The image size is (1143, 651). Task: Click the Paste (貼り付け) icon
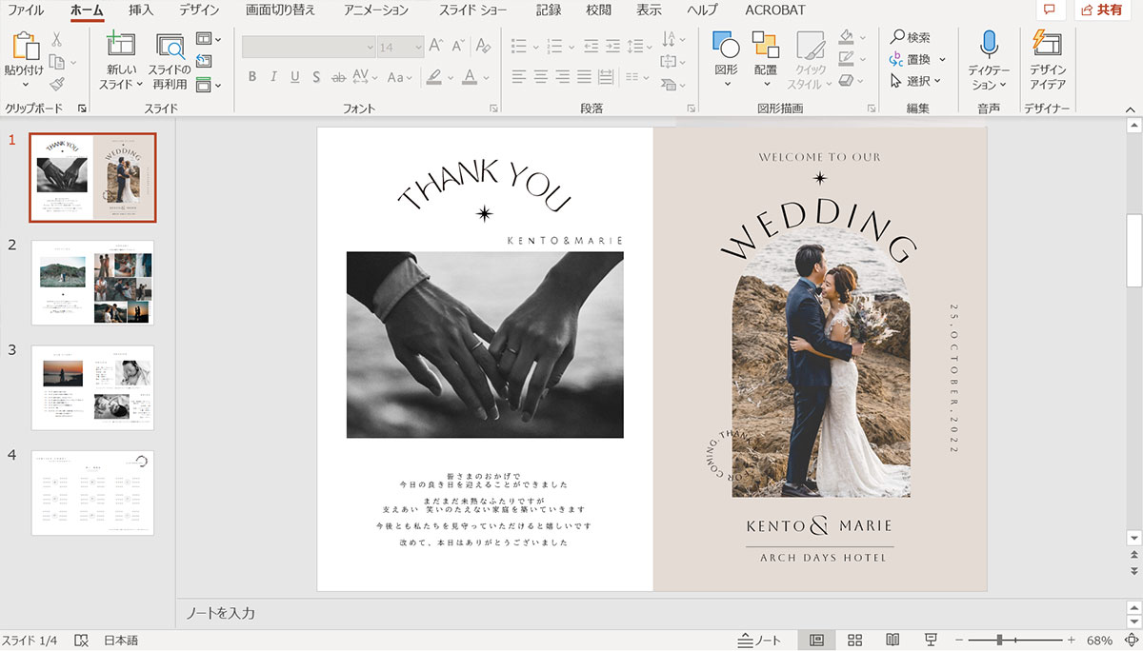pos(24,46)
